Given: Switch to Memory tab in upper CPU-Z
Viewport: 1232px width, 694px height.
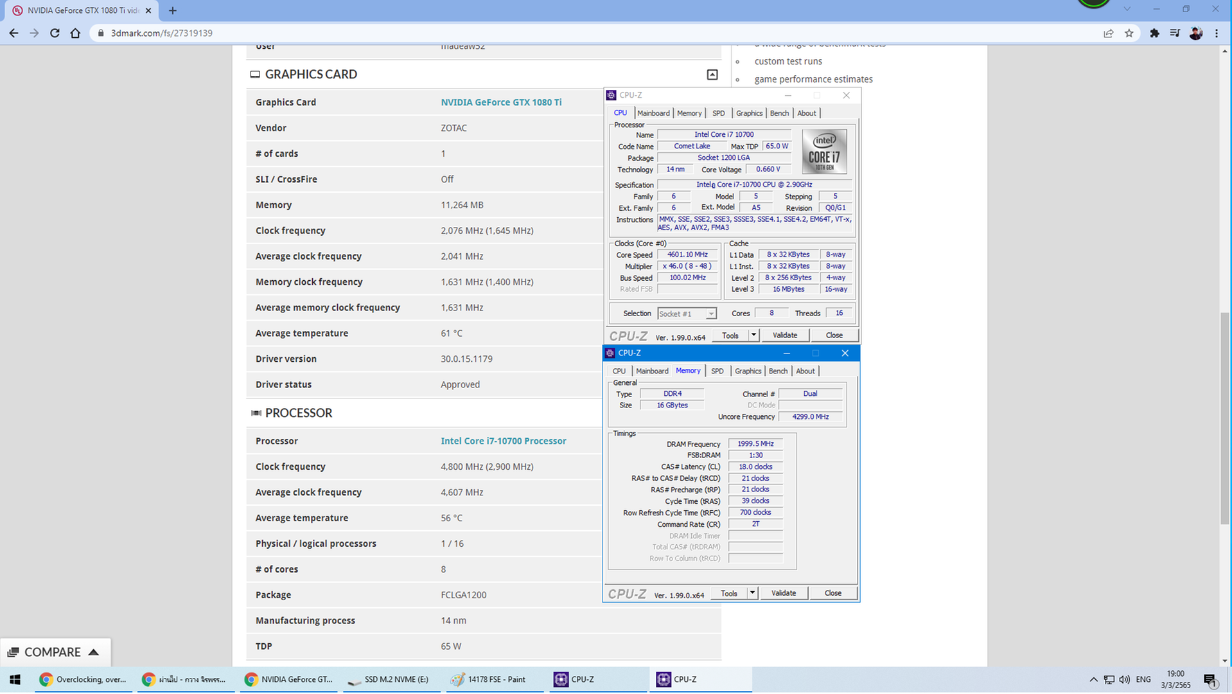Looking at the screenshot, I should 689,113.
